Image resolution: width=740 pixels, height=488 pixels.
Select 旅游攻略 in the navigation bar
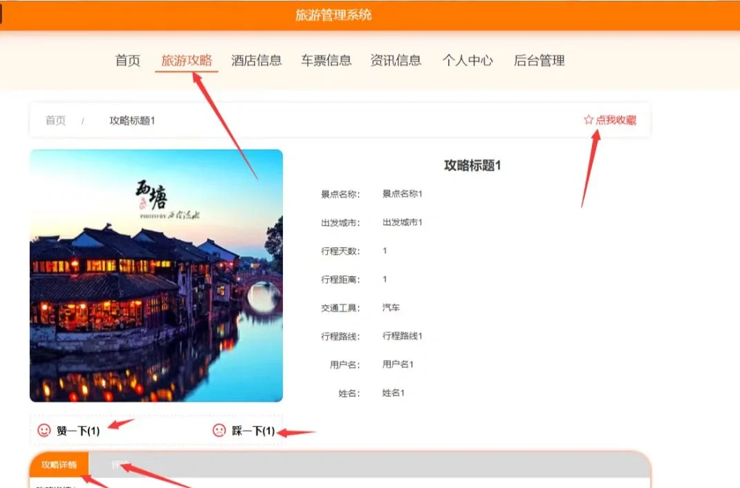click(187, 61)
